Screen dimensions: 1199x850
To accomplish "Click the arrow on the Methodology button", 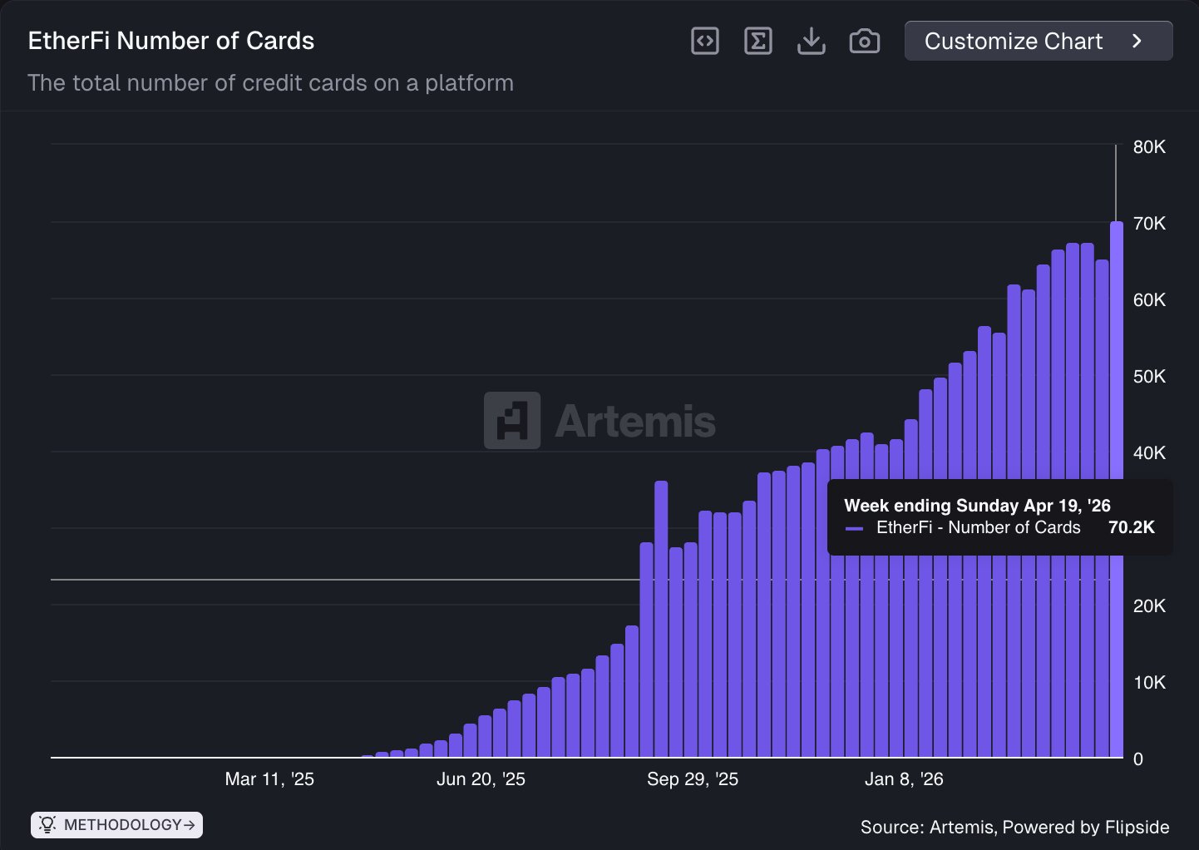I will [x=190, y=824].
